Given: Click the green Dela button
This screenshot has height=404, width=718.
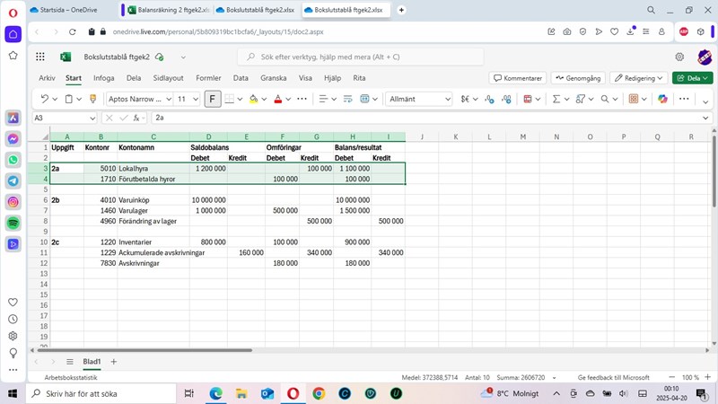Looking at the screenshot, I should pyautogui.click(x=692, y=78).
